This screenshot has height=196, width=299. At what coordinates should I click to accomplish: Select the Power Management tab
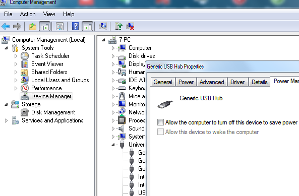[x=285, y=81]
